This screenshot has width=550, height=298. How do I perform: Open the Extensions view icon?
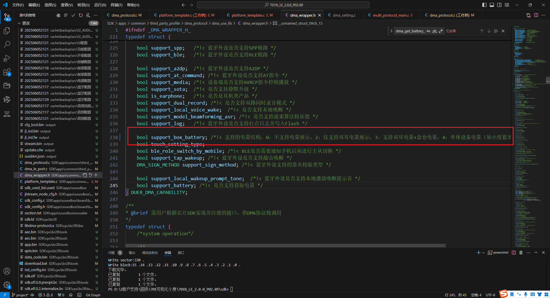pos(7,72)
